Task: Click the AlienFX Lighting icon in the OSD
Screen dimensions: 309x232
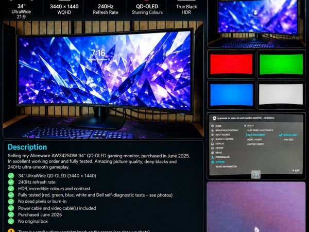Action: pos(212,139)
